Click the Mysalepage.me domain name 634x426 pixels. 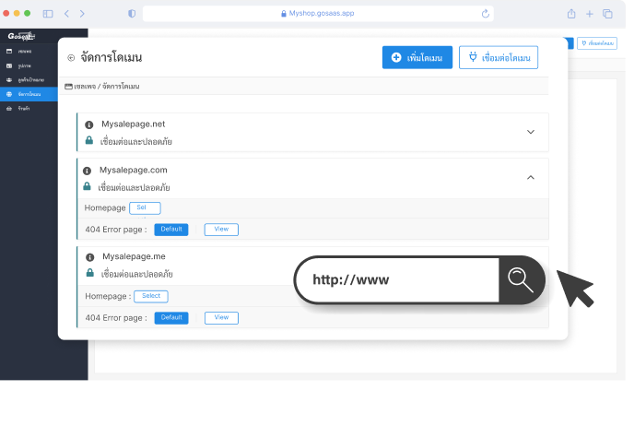(x=134, y=256)
